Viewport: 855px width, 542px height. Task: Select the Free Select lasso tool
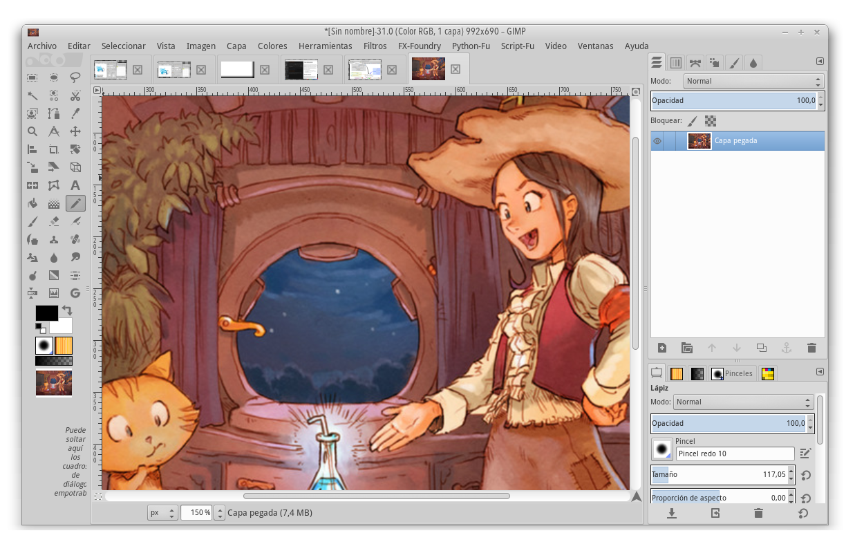coord(75,77)
